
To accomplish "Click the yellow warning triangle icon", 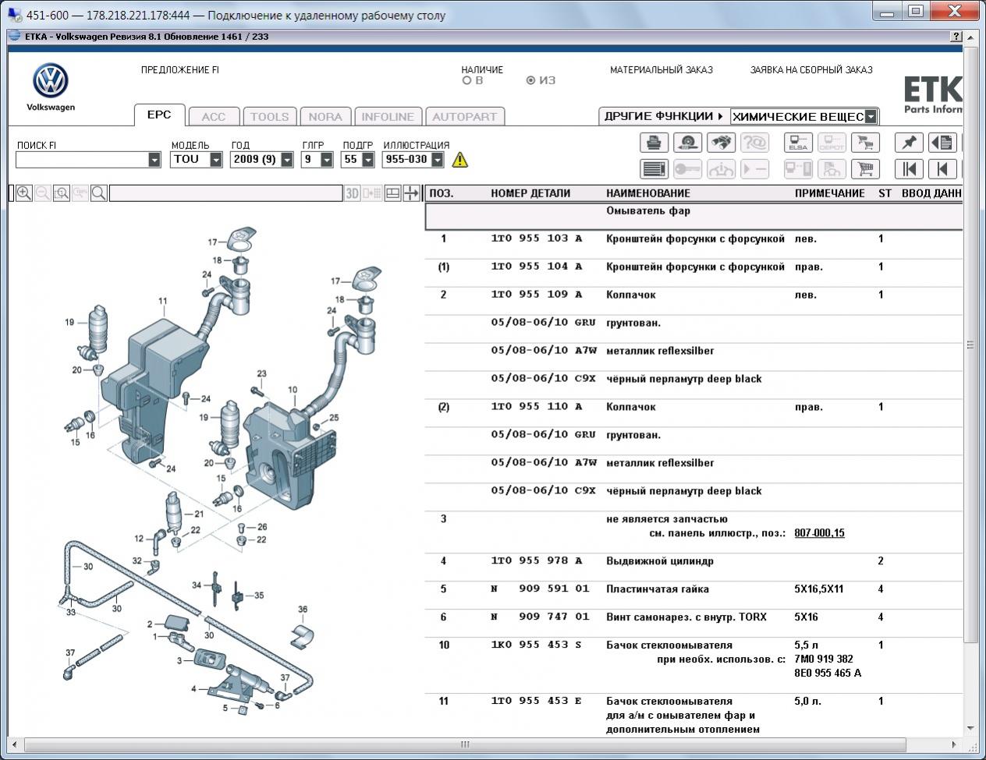I will tap(460, 160).
